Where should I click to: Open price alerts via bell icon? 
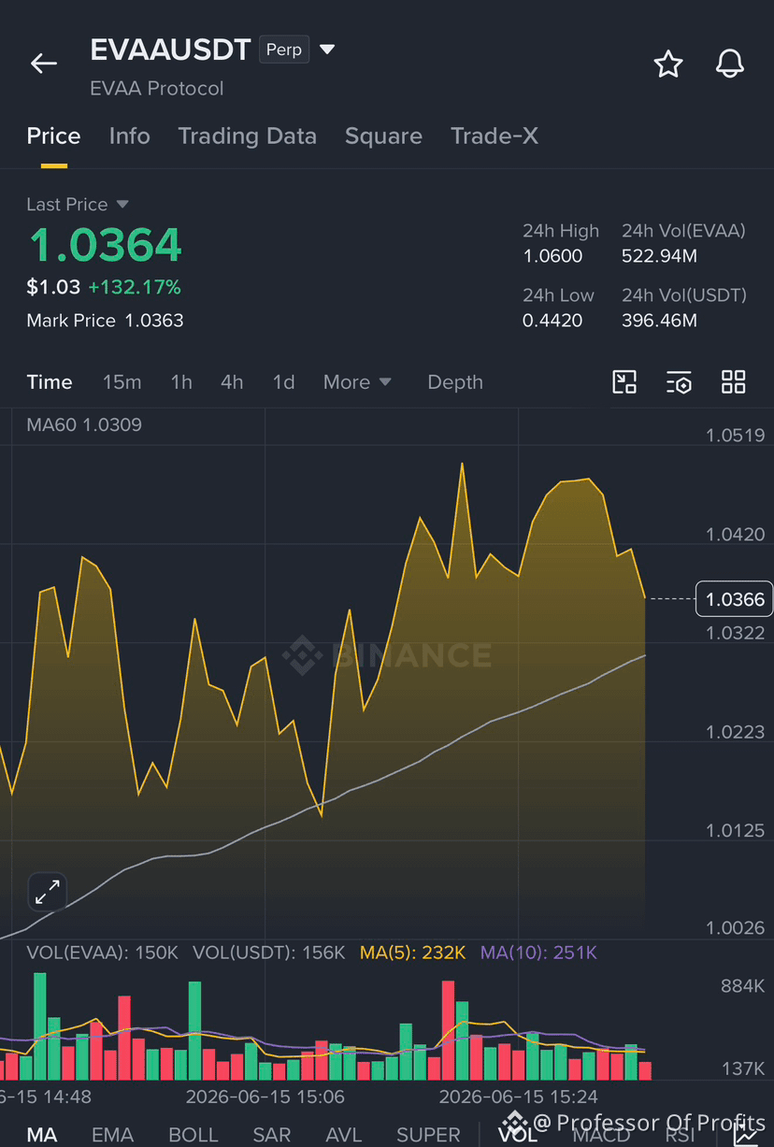[x=729, y=64]
